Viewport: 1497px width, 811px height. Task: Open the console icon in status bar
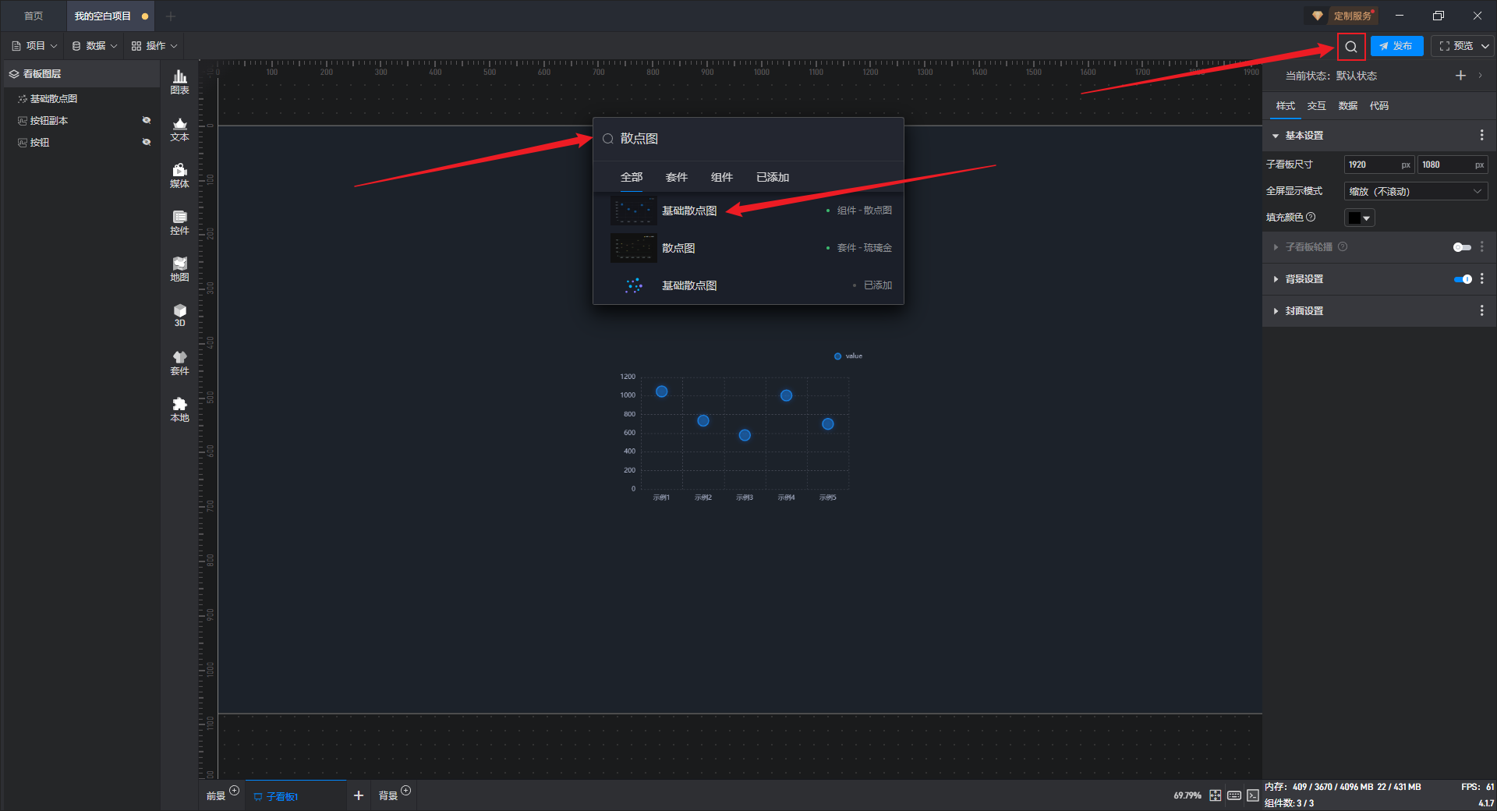[1253, 795]
